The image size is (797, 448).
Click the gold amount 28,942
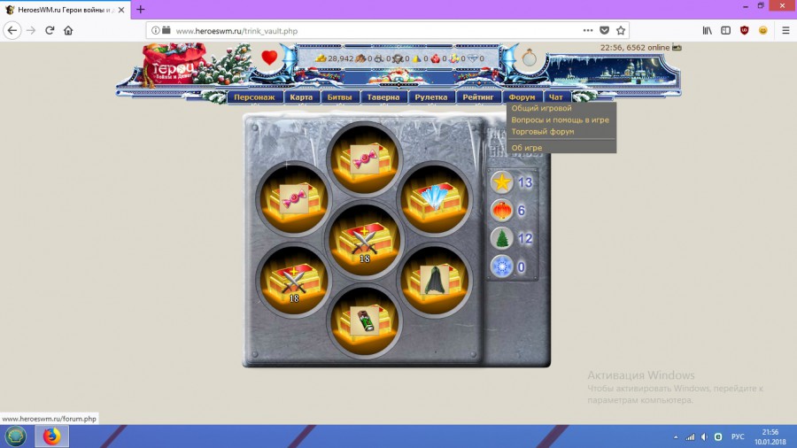[x=341, y=58]
